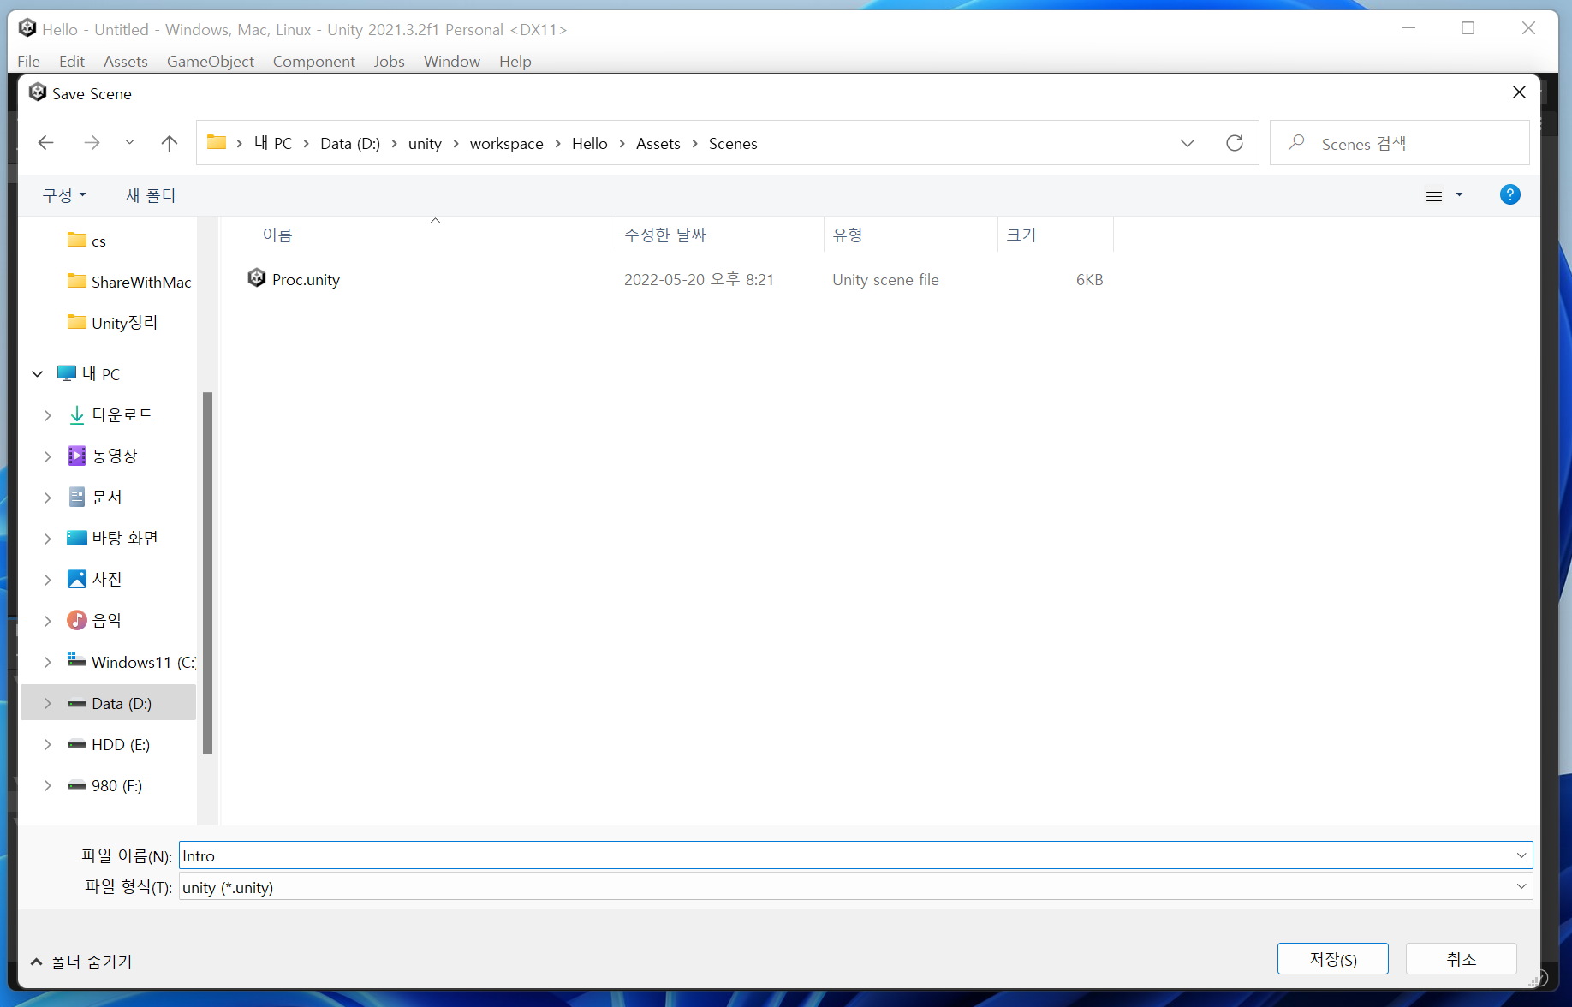Image resolution: width=1572 pixels, height=1007 pixels.
Task: Close the Save Scene dialog
Action: click(1519, 92)
